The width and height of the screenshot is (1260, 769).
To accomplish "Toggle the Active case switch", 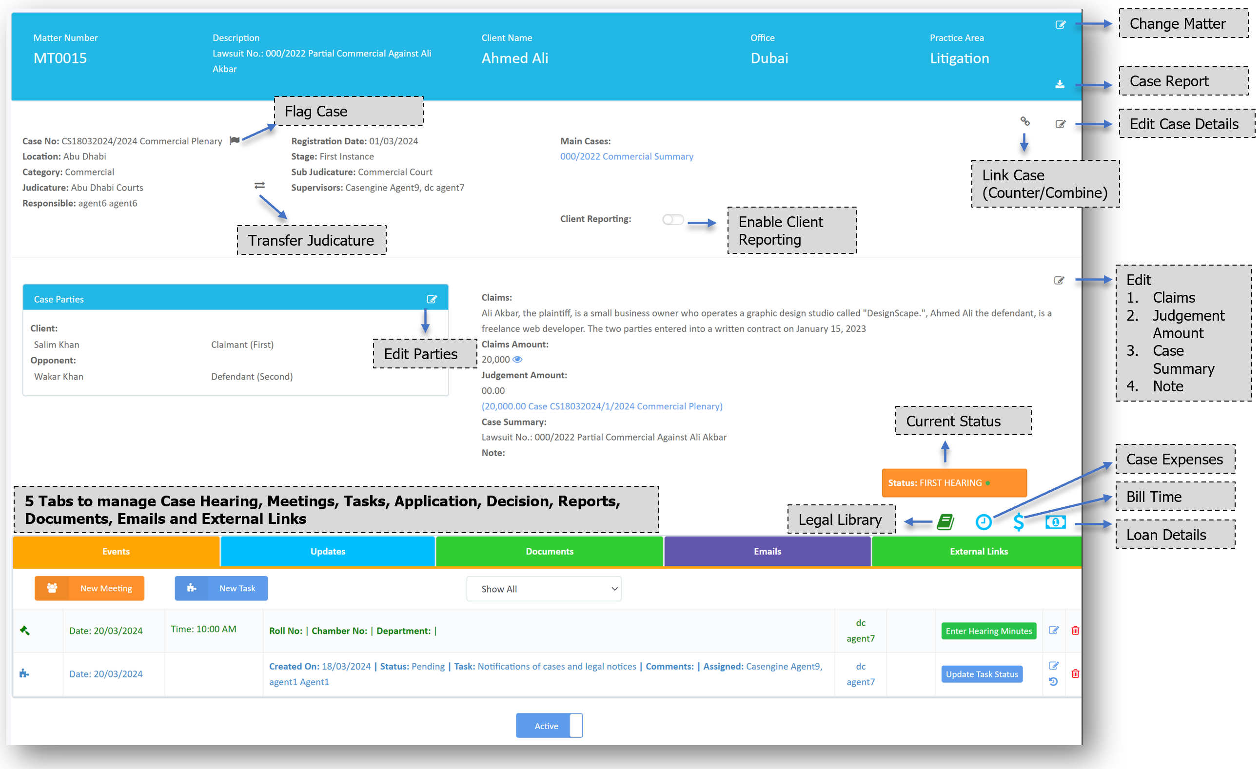I will click(549, 725).
